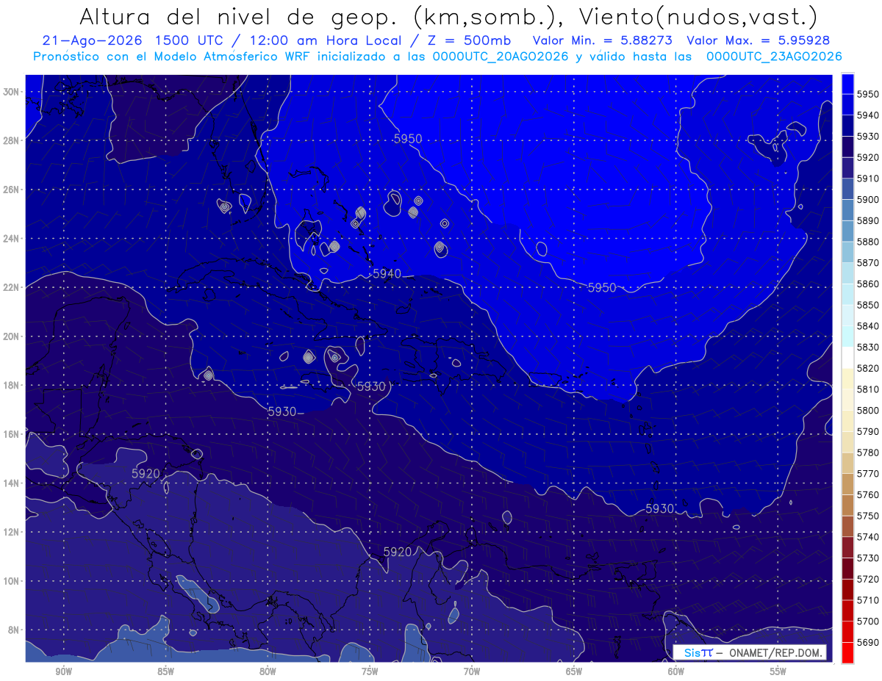Viewport: 882px width, 681px height.
Task: Click legend tan band between 5770 and 5780
Action: pos(847,463)
